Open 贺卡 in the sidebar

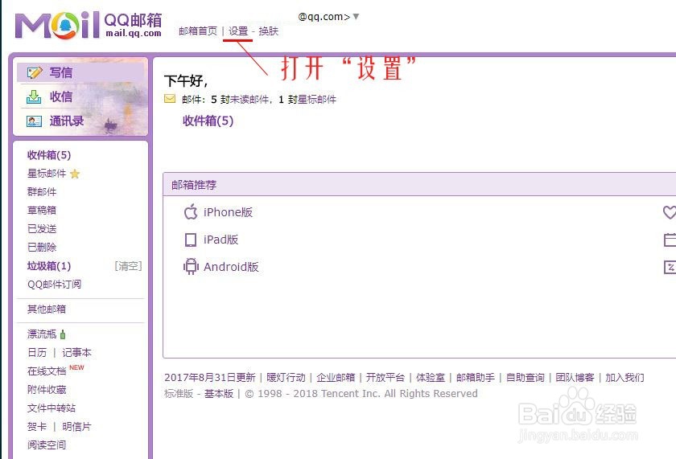37,427
